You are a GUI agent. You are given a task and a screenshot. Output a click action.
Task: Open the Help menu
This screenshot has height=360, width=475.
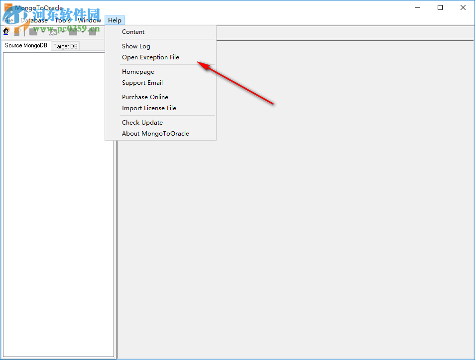[115, 20]
